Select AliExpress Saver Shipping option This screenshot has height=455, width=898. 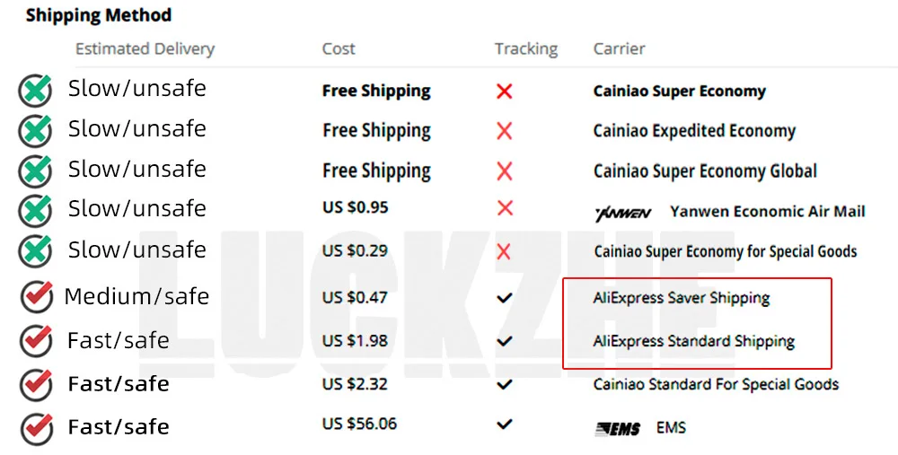pyautogui.click(x=682, y=298)
